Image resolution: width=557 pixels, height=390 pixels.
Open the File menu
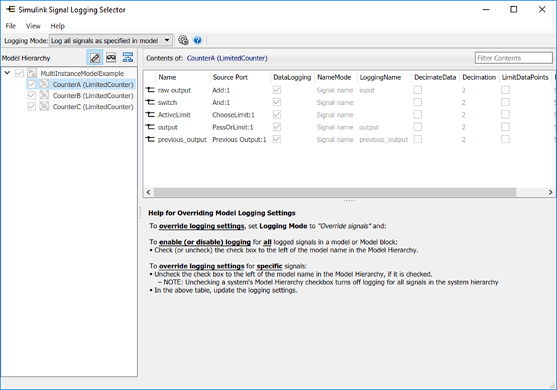pyautogui.click(x=10, y=26)
